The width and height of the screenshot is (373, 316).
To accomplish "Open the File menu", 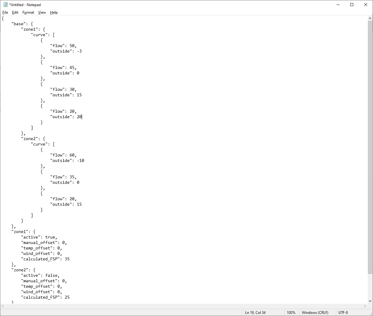I will pos(5,12).
